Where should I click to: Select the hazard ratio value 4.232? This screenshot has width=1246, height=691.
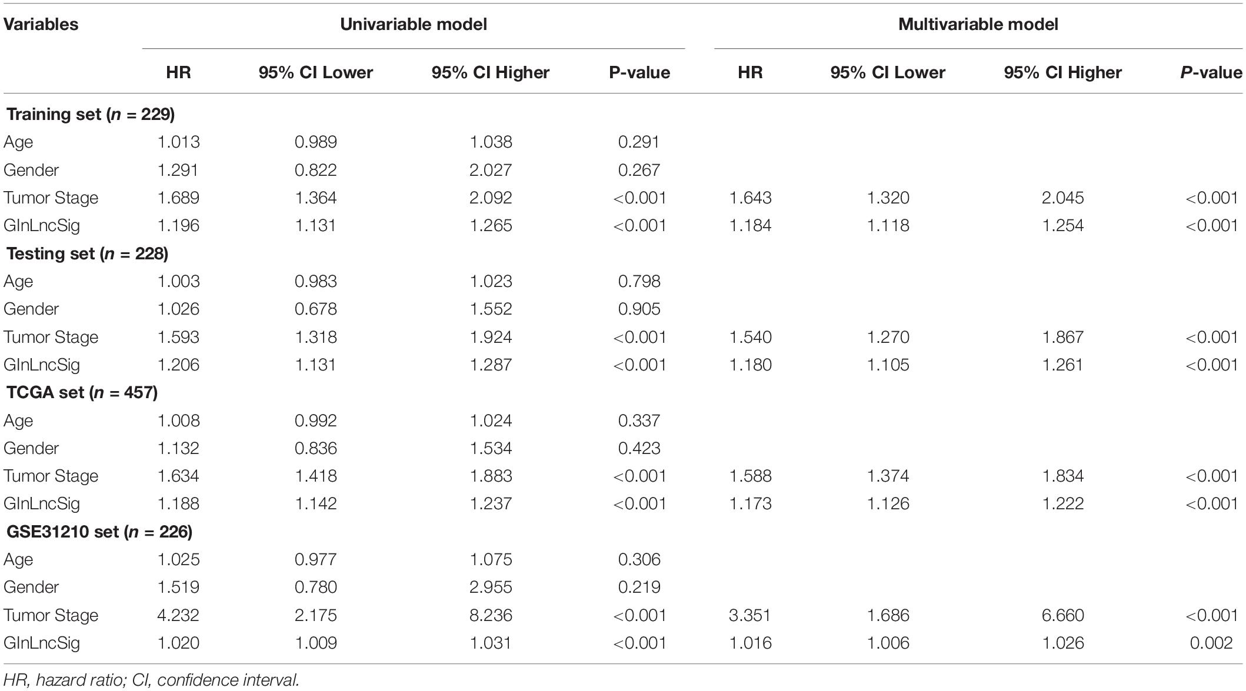tap(178, 615)
